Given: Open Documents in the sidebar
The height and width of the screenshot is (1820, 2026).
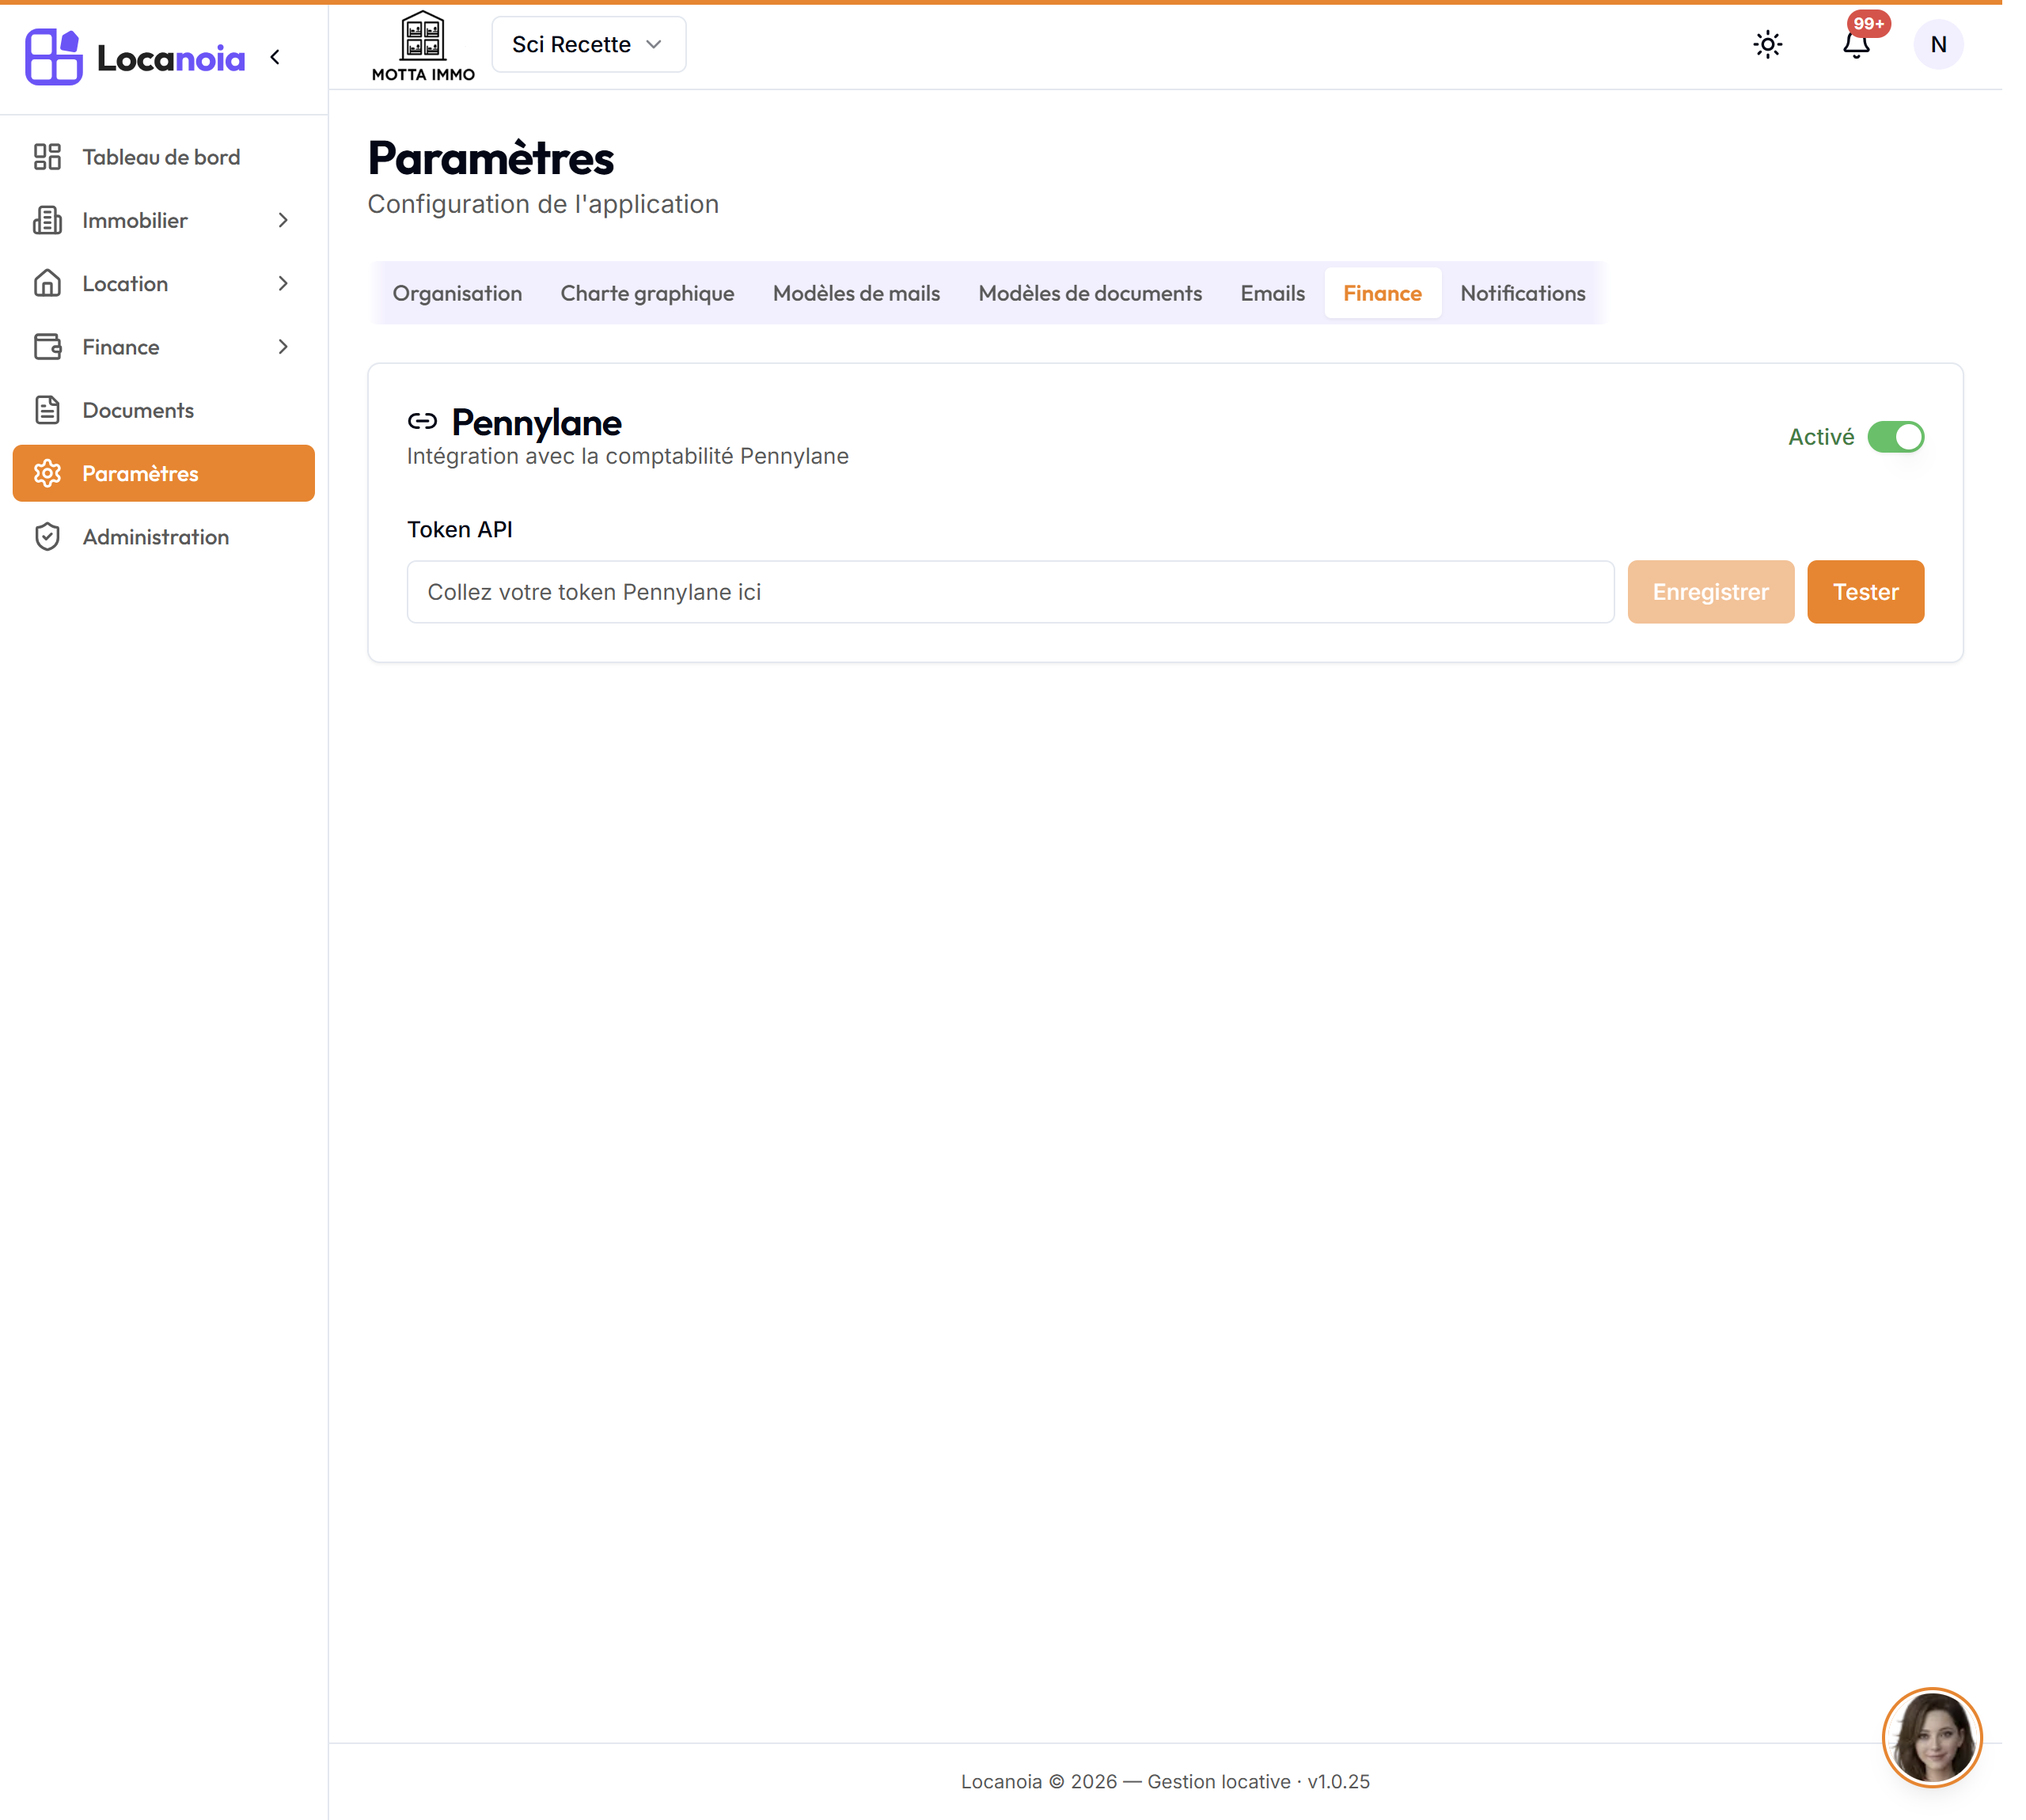Looking at the screenshot, I should 163,410.
